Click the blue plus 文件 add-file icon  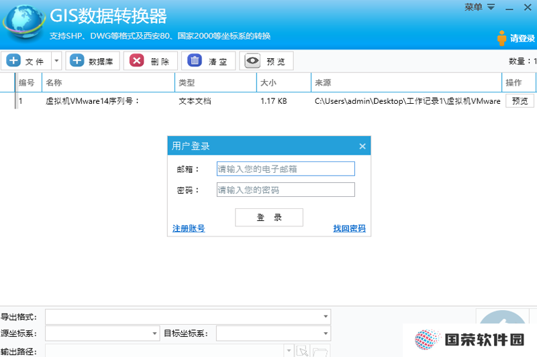point(13,61)
